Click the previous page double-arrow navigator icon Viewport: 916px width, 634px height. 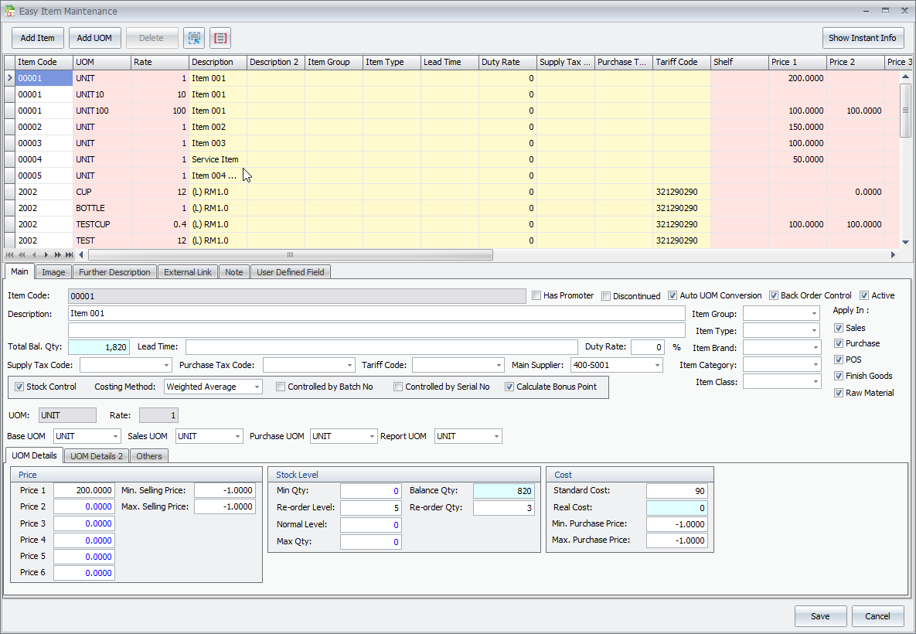(x=21, y=254)
